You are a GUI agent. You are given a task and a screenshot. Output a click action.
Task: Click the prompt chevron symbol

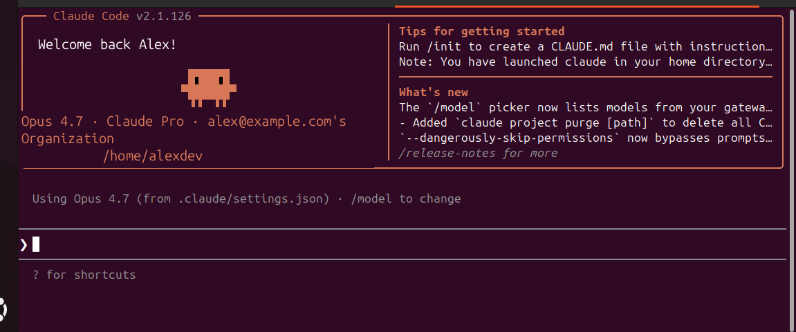[x=24, y=245]
